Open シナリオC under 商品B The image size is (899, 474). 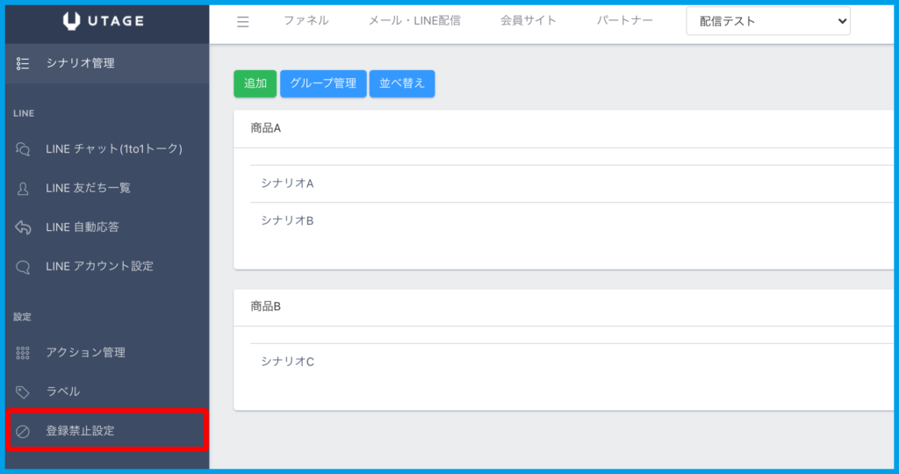point(287,362)
